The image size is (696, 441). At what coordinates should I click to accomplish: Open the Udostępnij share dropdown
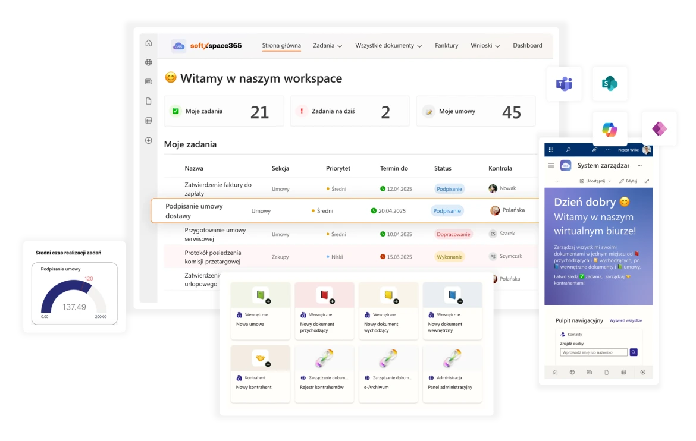595,181
